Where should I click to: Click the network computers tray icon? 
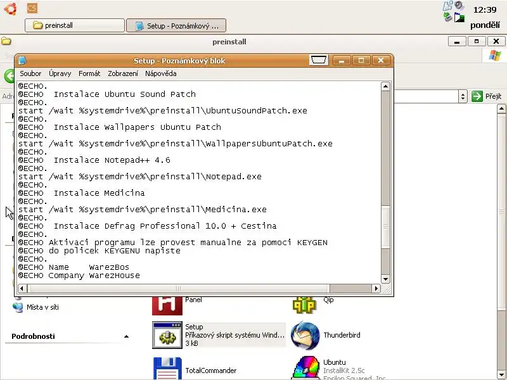click(x=448, y=6)
